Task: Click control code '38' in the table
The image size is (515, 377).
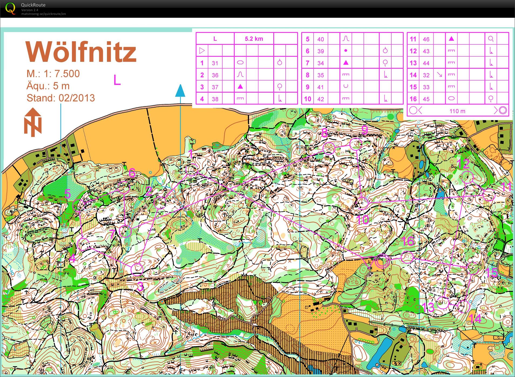Action: 215,99
